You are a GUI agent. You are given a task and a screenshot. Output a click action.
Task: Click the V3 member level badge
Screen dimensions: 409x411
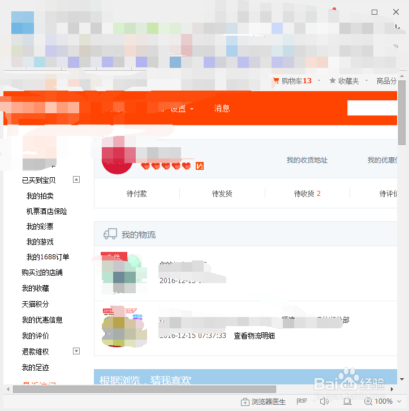[200, 166]
